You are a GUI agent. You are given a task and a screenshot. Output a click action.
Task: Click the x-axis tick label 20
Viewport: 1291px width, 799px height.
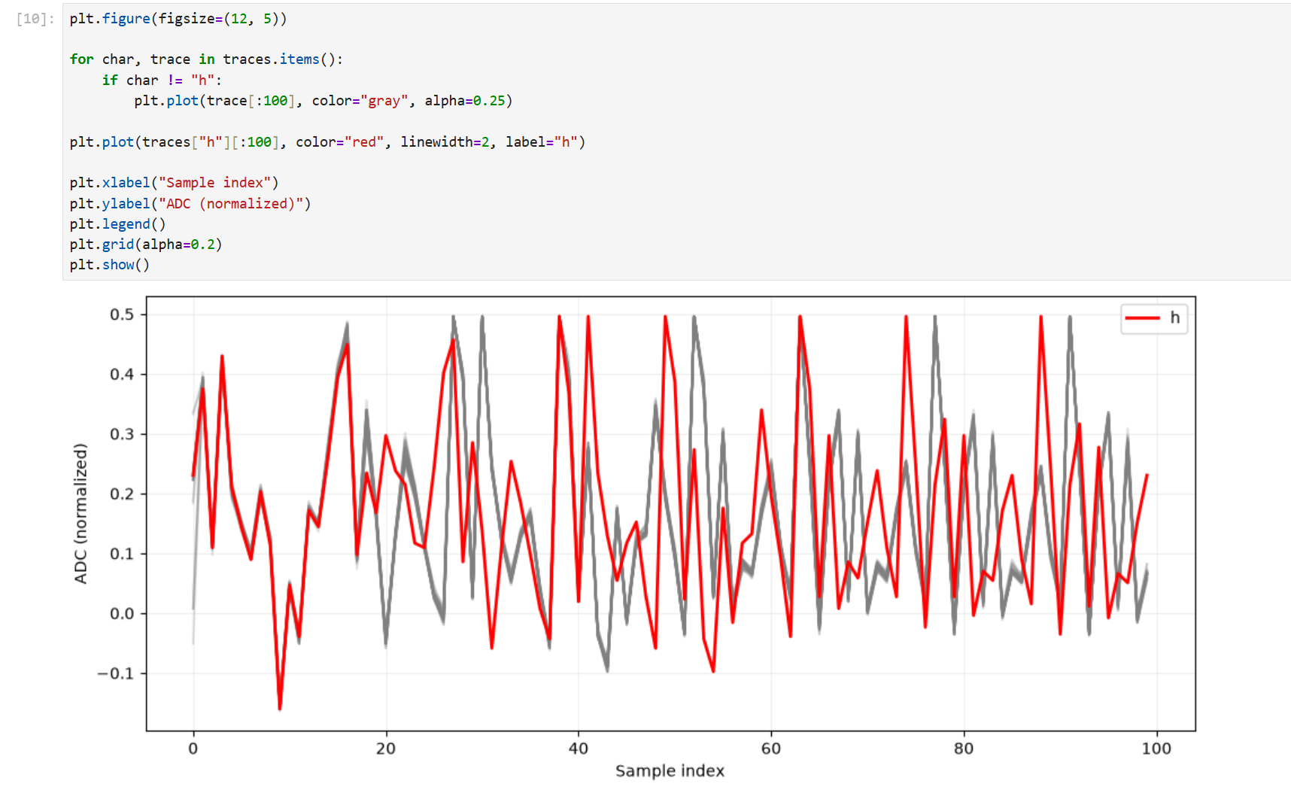[386, 749]
